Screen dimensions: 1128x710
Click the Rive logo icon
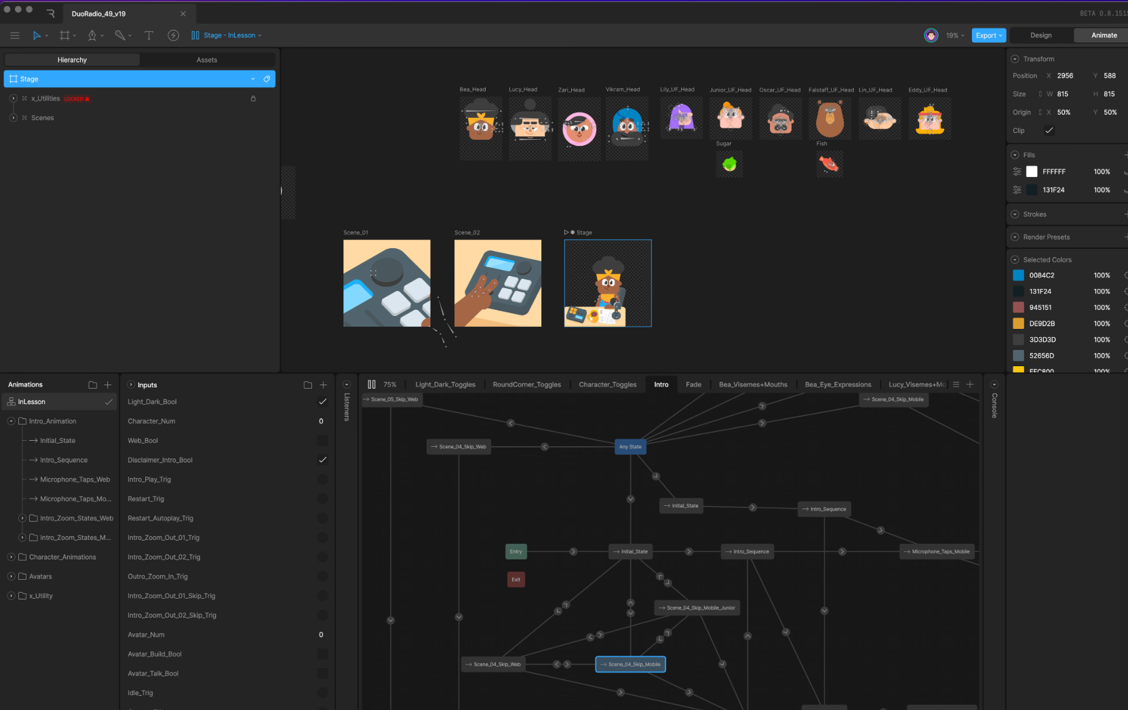(x=50, y=14)
